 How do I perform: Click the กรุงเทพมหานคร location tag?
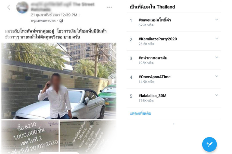(43, 21)
